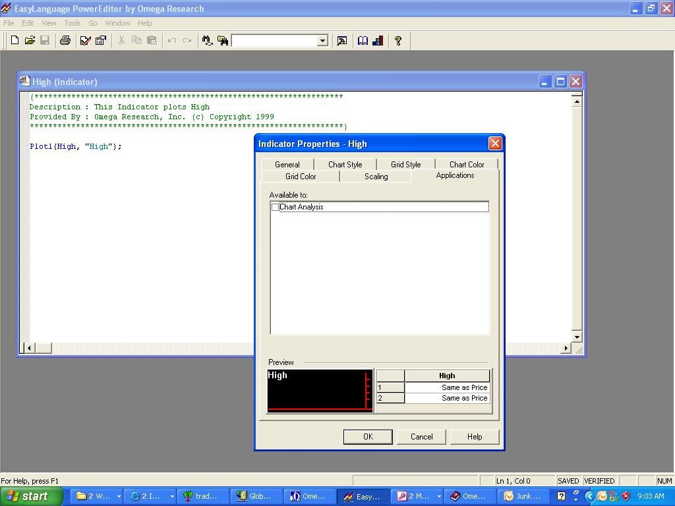Click the 'Description : This Indicator plots High' comment
The height and width of the screenshot is (506, 675).
coord(120,107)
